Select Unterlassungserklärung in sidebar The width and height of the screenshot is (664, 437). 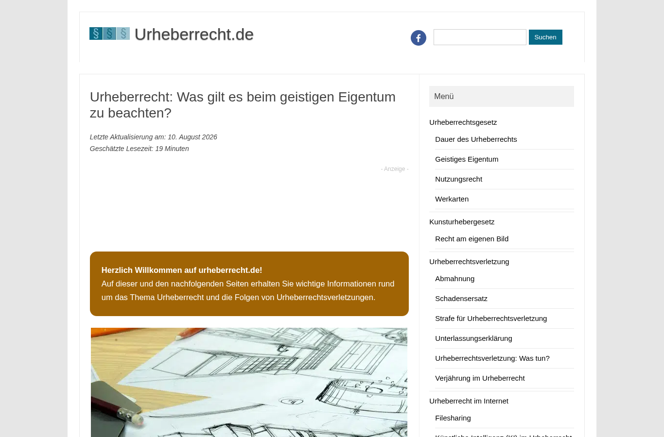click(473, 338)
